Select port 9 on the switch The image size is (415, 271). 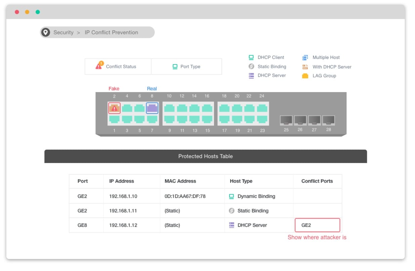pyautogui.click(x=169, y=119)
